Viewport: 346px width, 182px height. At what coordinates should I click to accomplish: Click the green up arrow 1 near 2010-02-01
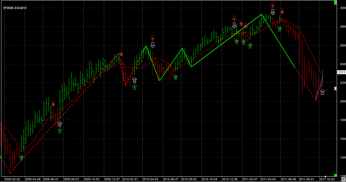point(134,87)
